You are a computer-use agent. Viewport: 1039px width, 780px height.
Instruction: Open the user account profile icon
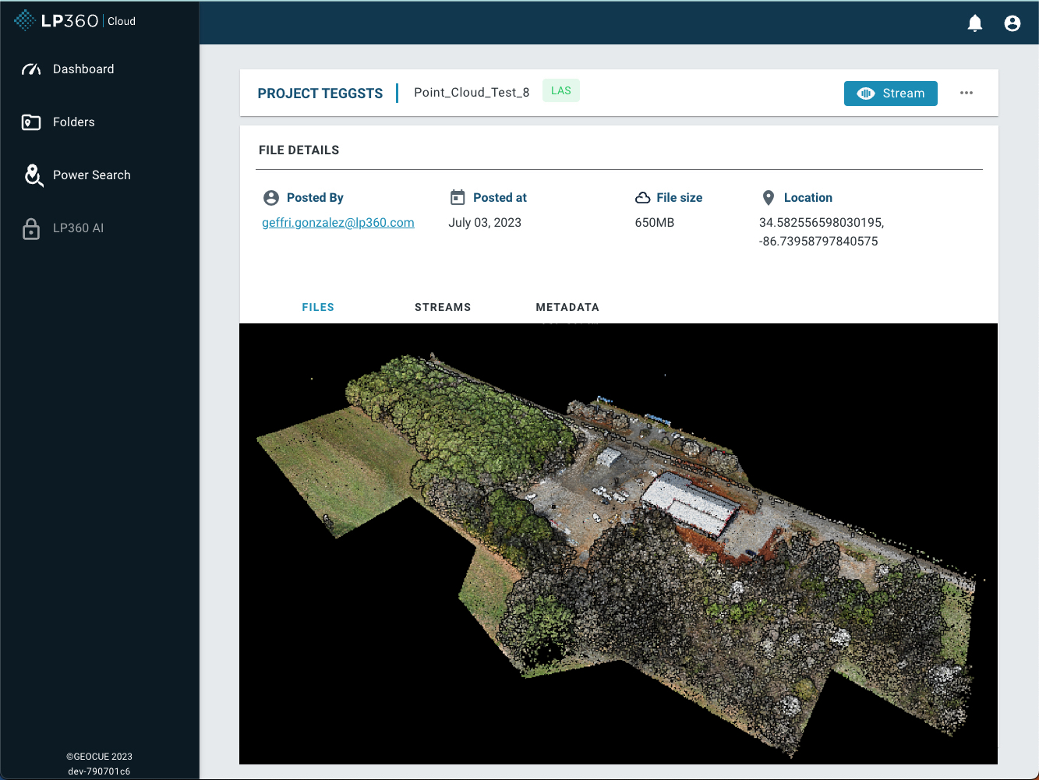[1012, 23]
